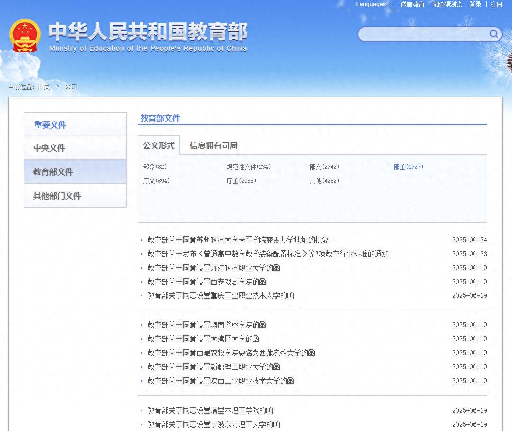The height and width of the screenshot is (431, 512).
Task: Open the 苏州科技大学天平学院 approval document
Action: (238, 240)
